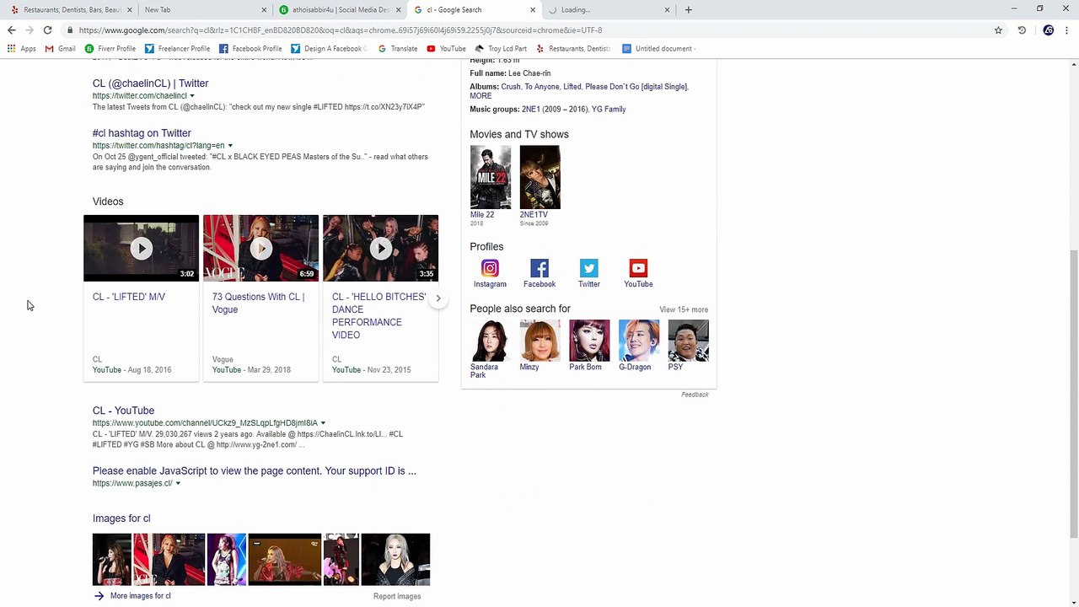This screenshot has width=1079, height=607.
Task: Expand dropdown next to twitter.com/chaelincl URL
Action: click(192, 96)
